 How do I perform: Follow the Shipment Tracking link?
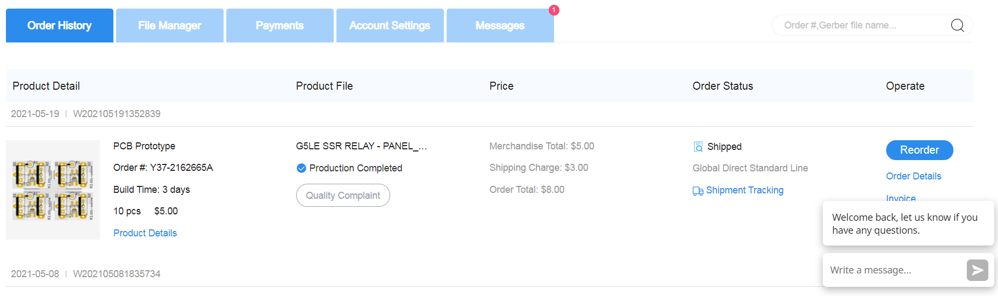coord(745,190)
